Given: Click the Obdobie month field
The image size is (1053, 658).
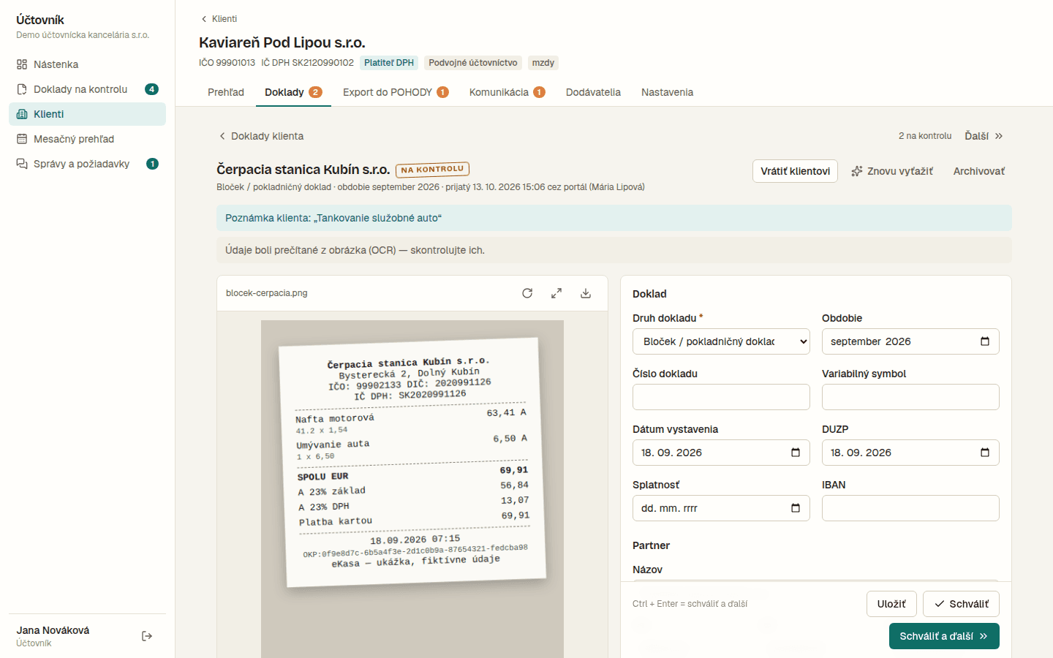Looking at the screenshot, I should tap(910, 341).
